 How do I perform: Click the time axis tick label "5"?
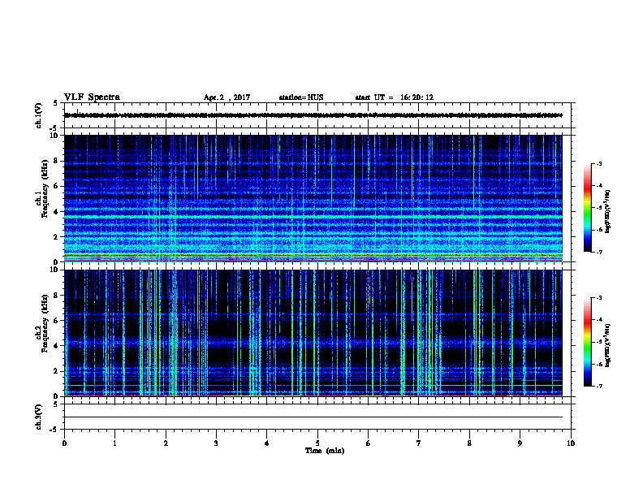coord(317,443)
